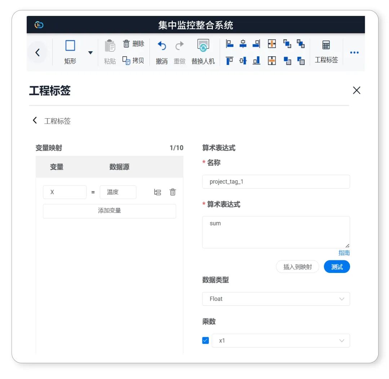The height and width of the screenshot is (379, 389).
Task: Click the 添加变量 add variable button
Action: pos(109,211)
